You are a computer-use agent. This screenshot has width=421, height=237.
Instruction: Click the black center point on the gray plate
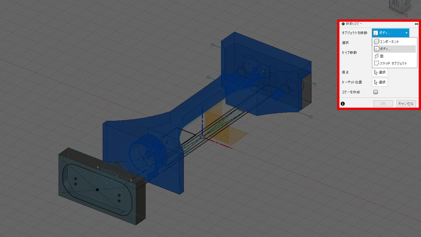pyautogui.click(x=97, y=190)
